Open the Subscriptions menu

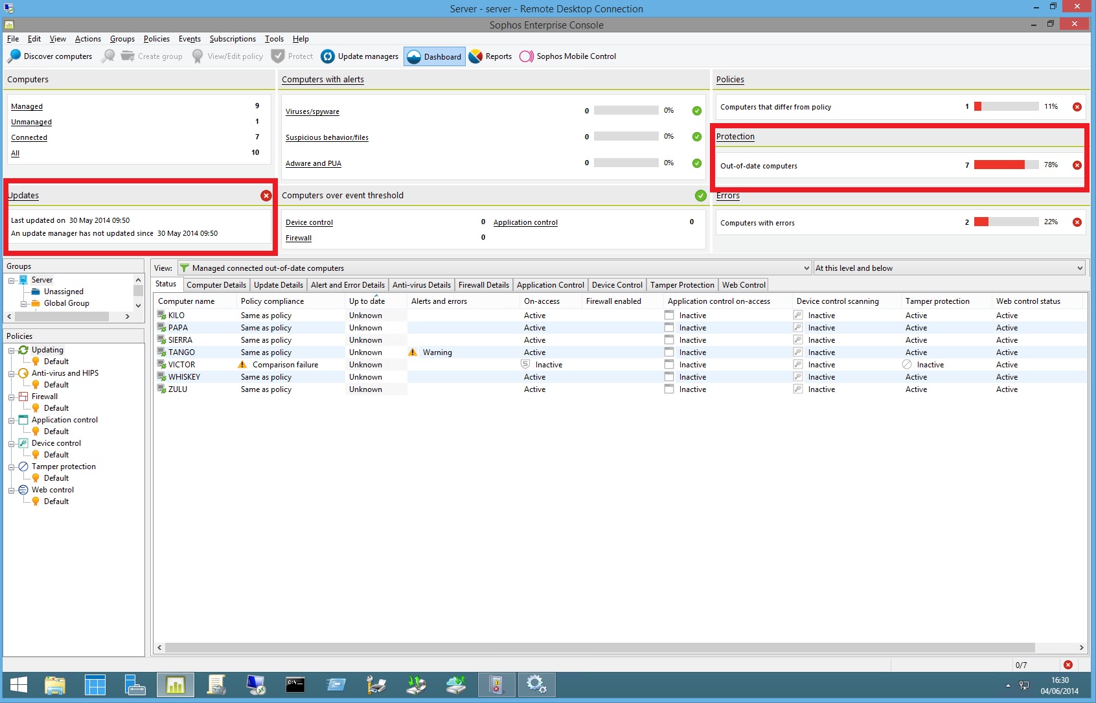[233, 39]
